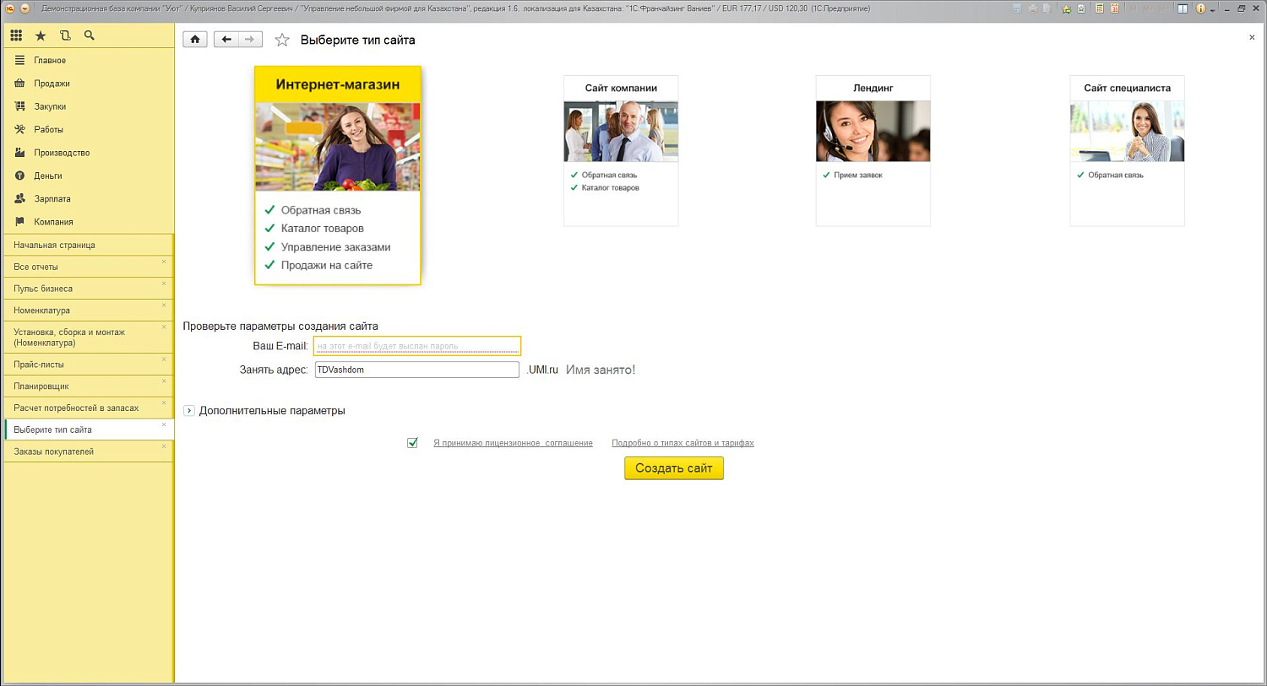Open the Продажи section in sidebar
Viewport: 1267px width, 686px height.
pyautogui.click(x=52, y=84)
